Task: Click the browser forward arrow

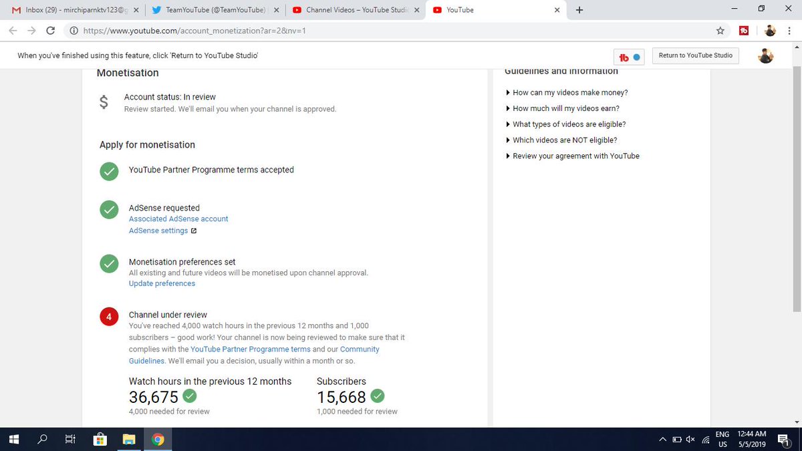Action: [x=31, y=31]
